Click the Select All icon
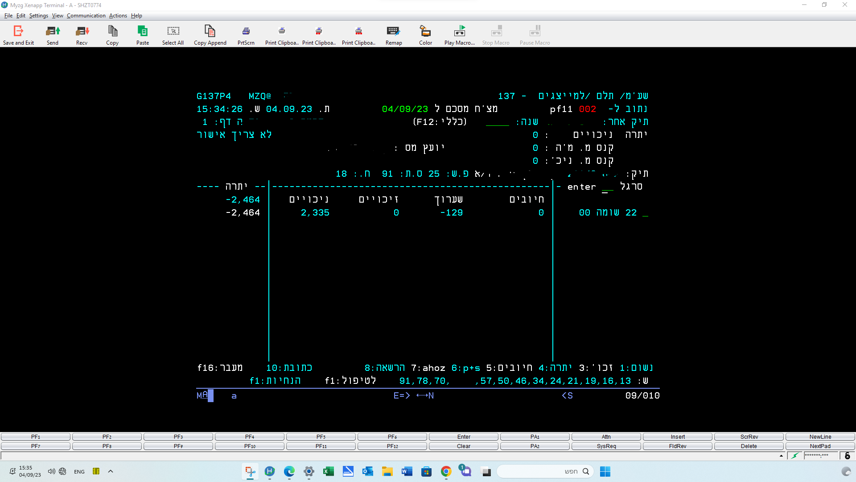This screenshot has width=856, height=482. [173, 31]
